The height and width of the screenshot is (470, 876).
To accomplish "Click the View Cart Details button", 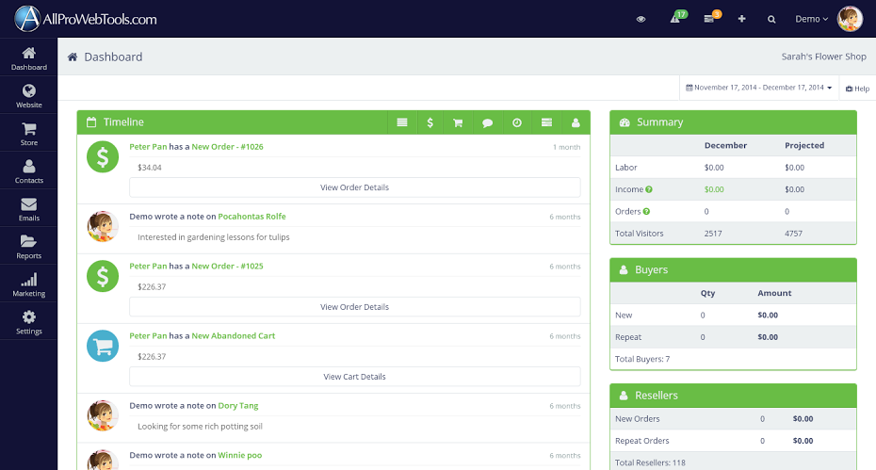I will pyautogui.click(x=354, y=377).
